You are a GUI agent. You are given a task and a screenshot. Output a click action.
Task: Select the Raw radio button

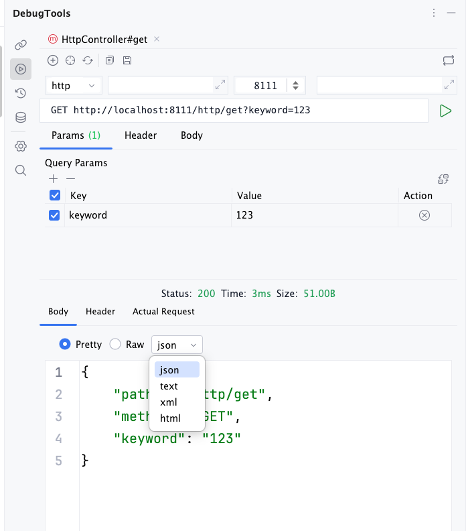point(115,344)
